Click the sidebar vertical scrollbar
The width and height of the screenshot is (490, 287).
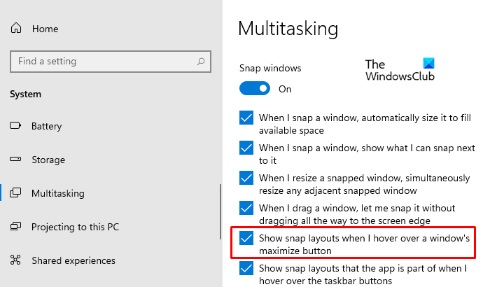(220, 211)
